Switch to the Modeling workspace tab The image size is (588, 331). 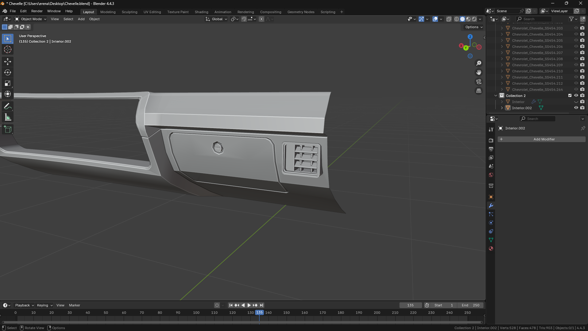tap(108, 12)
